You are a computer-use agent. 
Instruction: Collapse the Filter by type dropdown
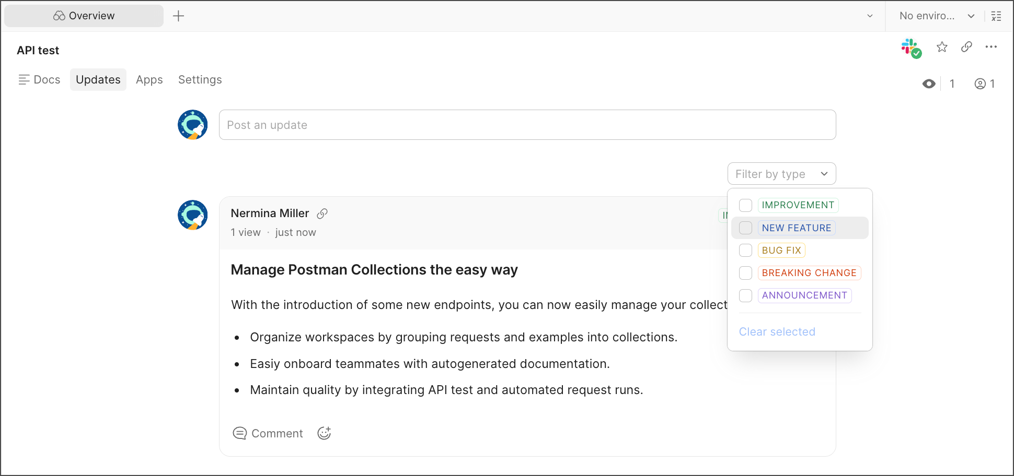pyautogui.click(x=781, y=174)
